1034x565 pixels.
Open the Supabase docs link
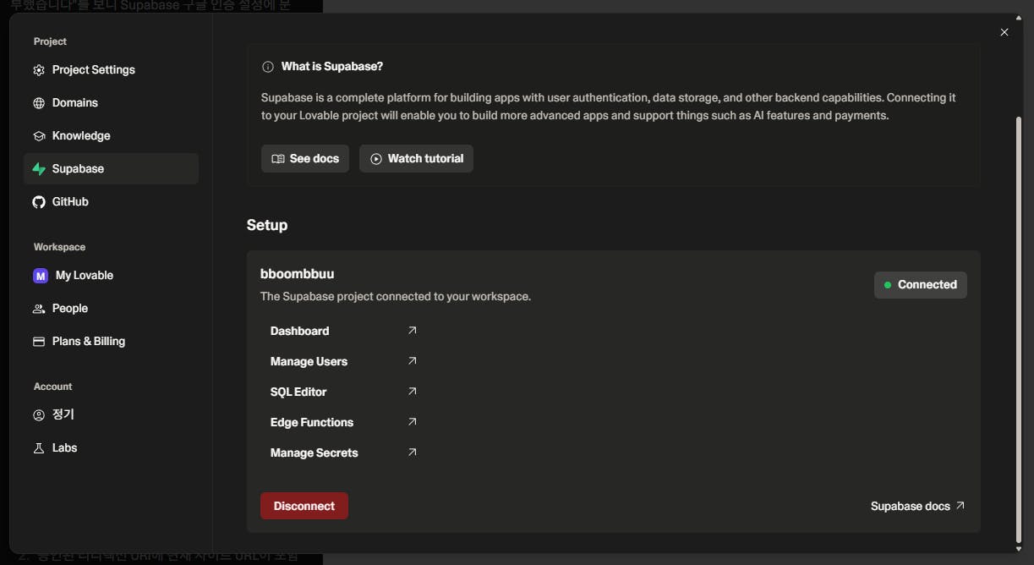click(917, 506)
